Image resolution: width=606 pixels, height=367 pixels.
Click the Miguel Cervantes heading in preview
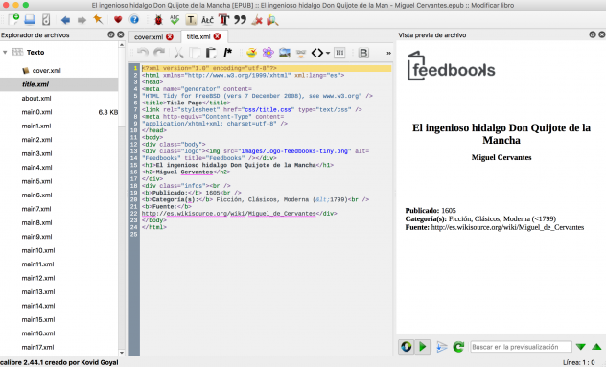pyautogui.click(x=501, y=157)
